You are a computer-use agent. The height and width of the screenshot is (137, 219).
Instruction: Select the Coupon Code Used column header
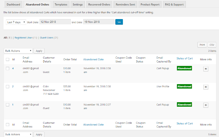coord(124,60)
